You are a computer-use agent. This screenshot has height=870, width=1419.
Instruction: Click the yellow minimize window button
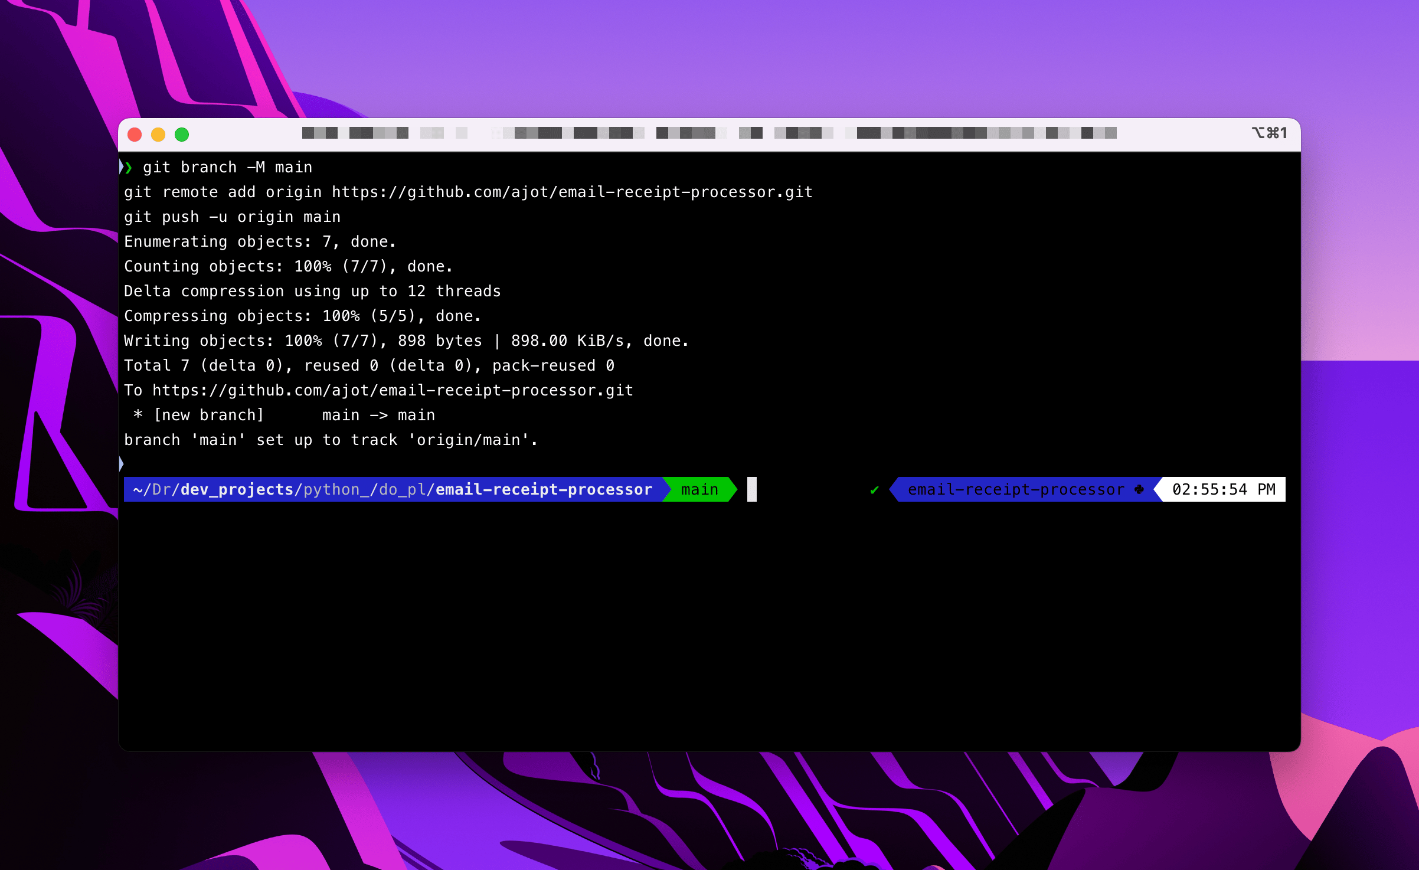[158, 135]
